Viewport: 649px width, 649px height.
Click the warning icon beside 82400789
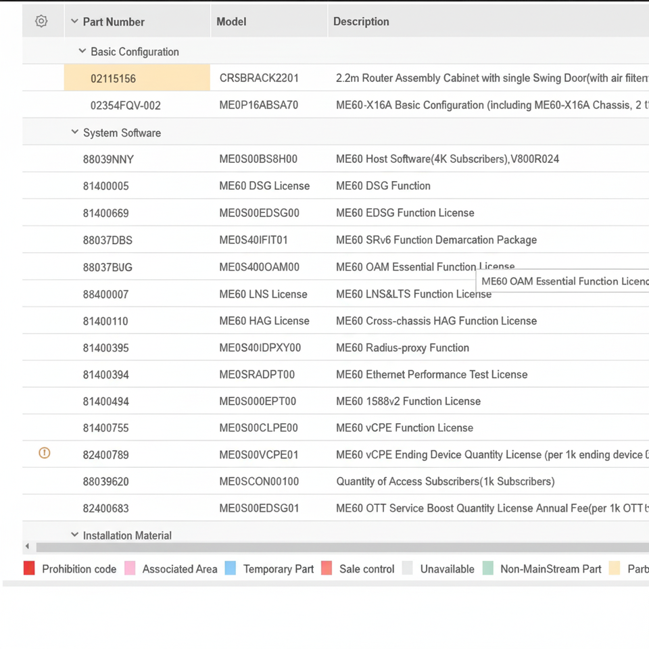[45, 454]
